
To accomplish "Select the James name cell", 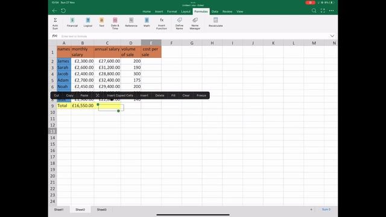I will coord(64,61).
